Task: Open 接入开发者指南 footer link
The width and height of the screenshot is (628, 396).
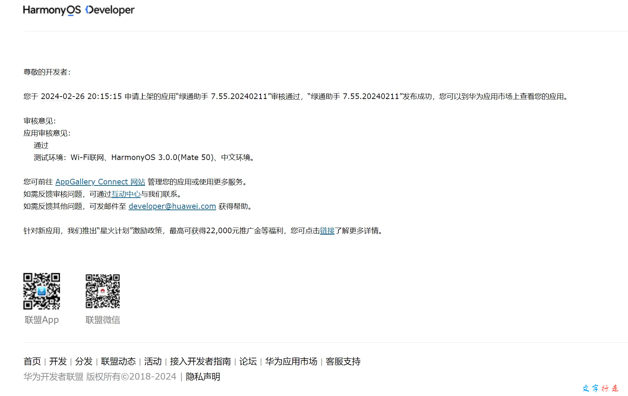Action: tap(200, 361)
